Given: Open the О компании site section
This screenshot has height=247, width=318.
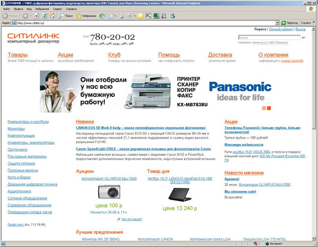Looking at the screenshot, I should (273, 55).
